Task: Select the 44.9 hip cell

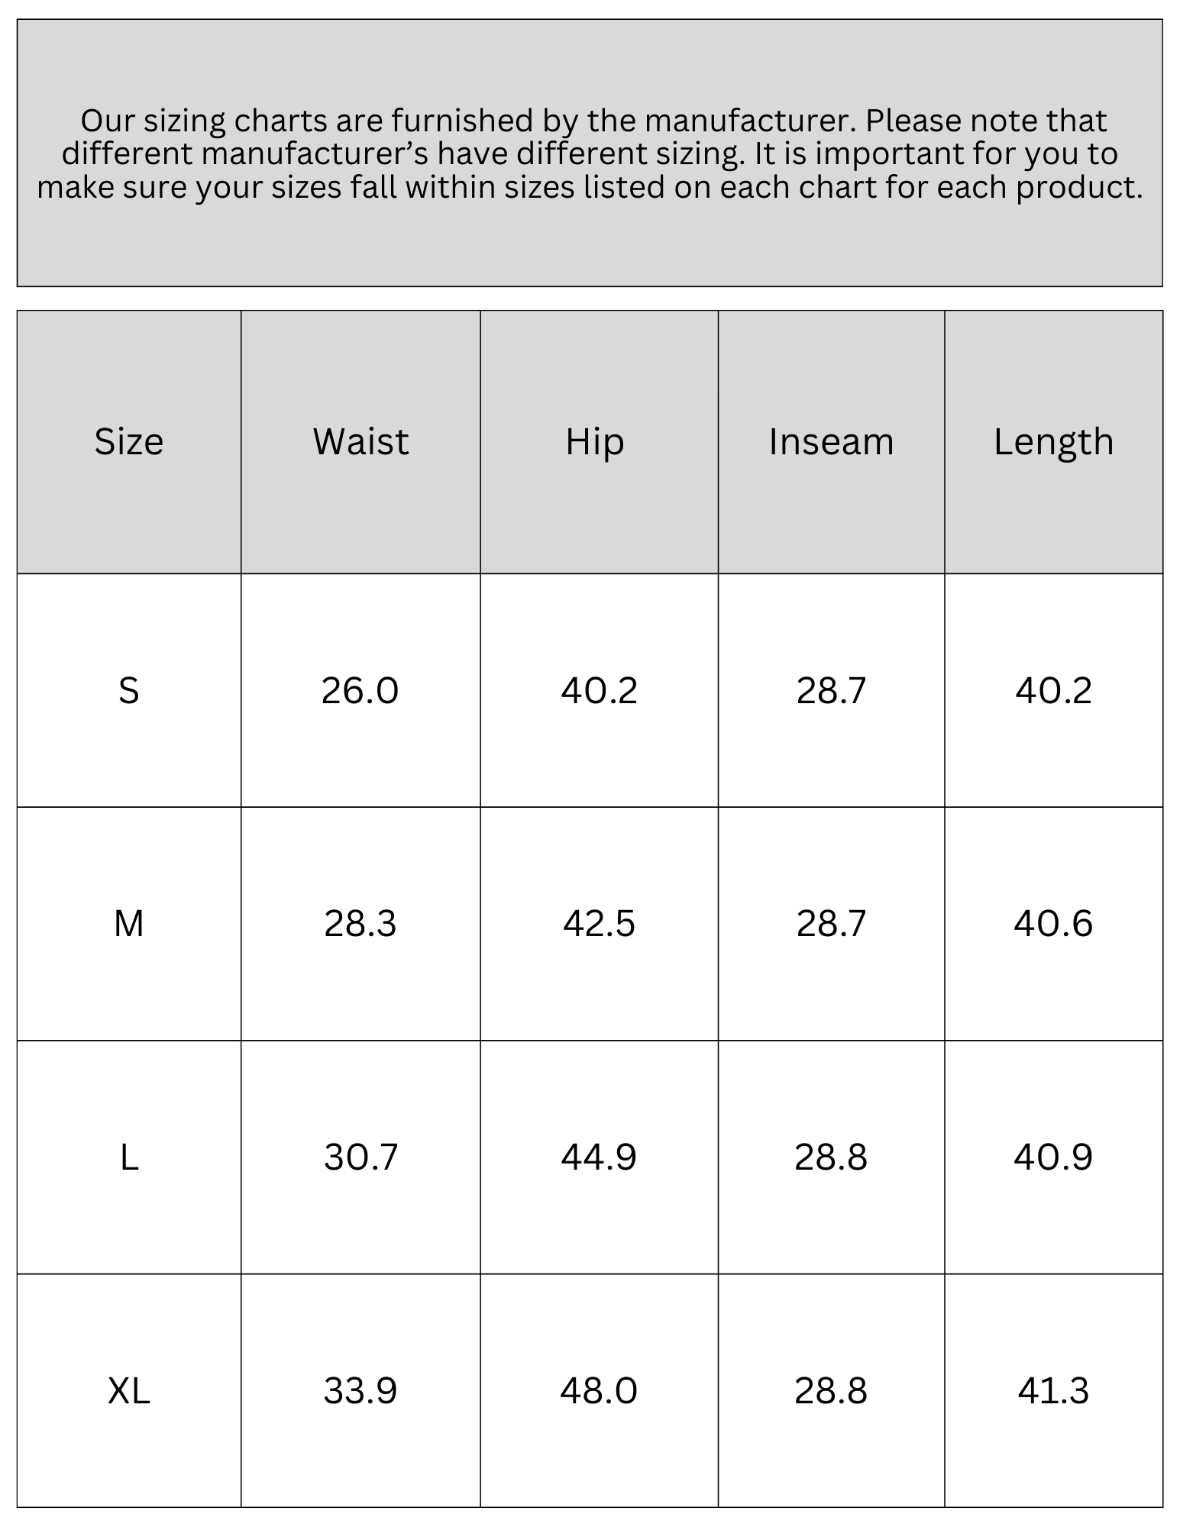Action: [x=599, y=1157]
